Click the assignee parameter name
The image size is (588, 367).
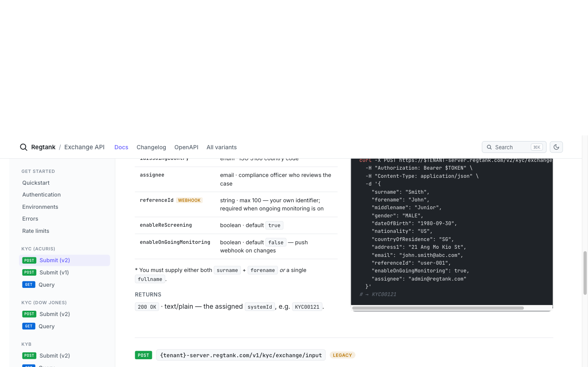[152, 175]
